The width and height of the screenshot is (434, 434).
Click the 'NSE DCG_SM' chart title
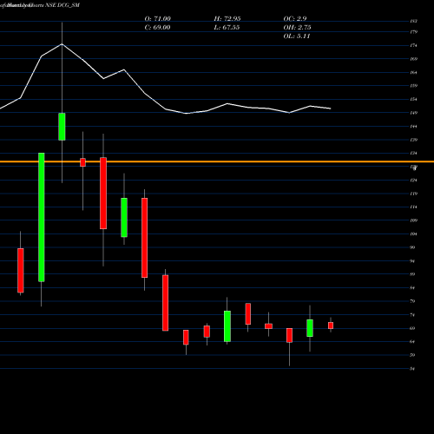coord(62,5)
